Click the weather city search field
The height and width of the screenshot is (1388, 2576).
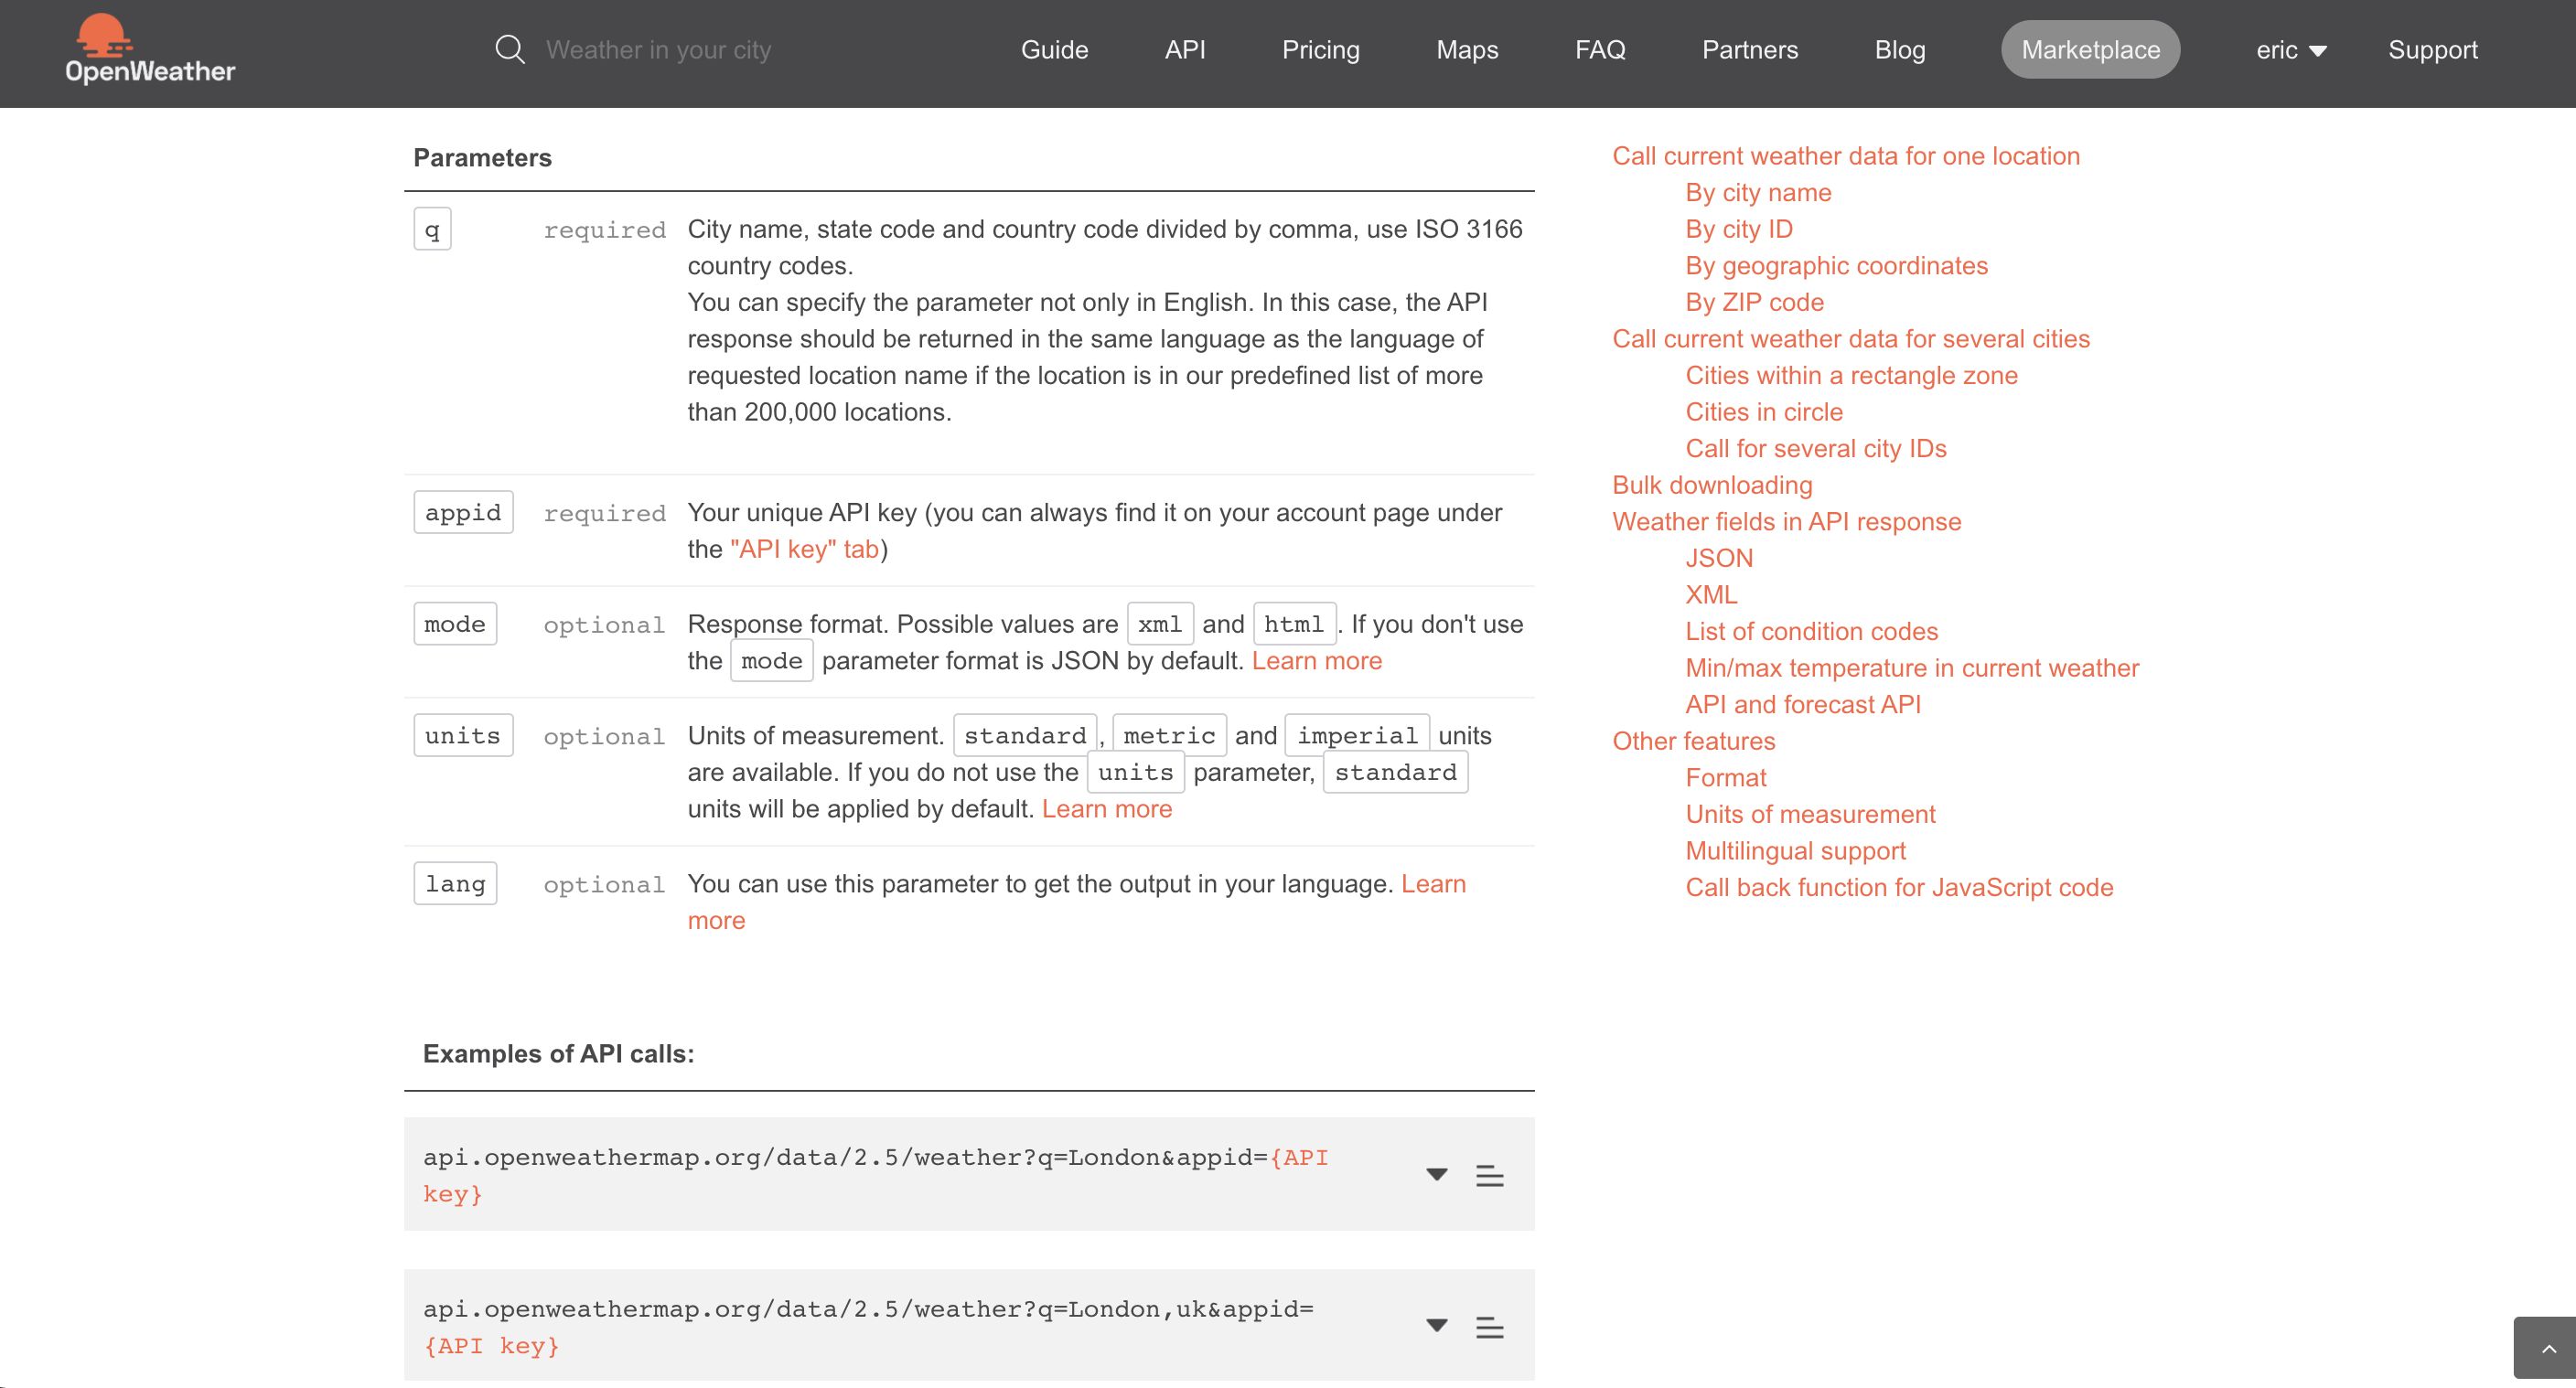point(660,49)
